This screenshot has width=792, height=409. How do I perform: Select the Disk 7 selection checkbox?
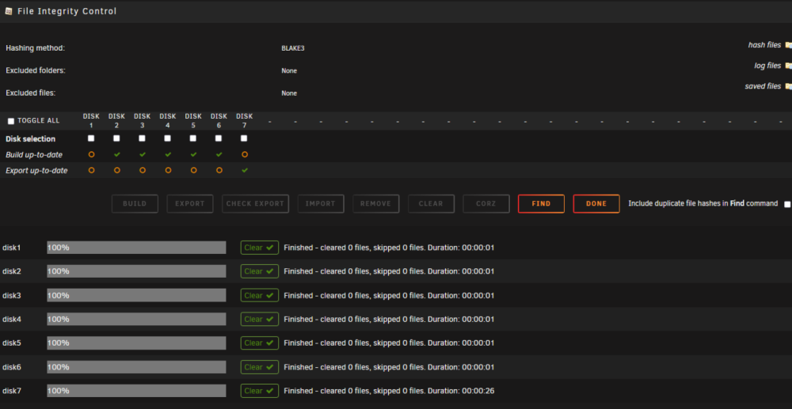pyautogui.click(x=244, y=138)
